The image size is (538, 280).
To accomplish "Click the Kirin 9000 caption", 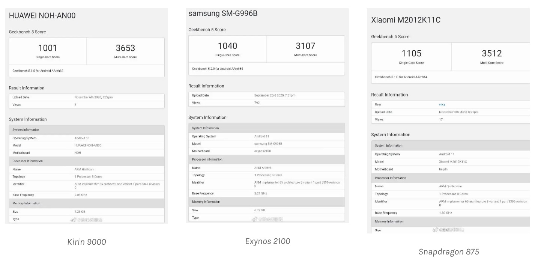I will click(x=87, y=242).
